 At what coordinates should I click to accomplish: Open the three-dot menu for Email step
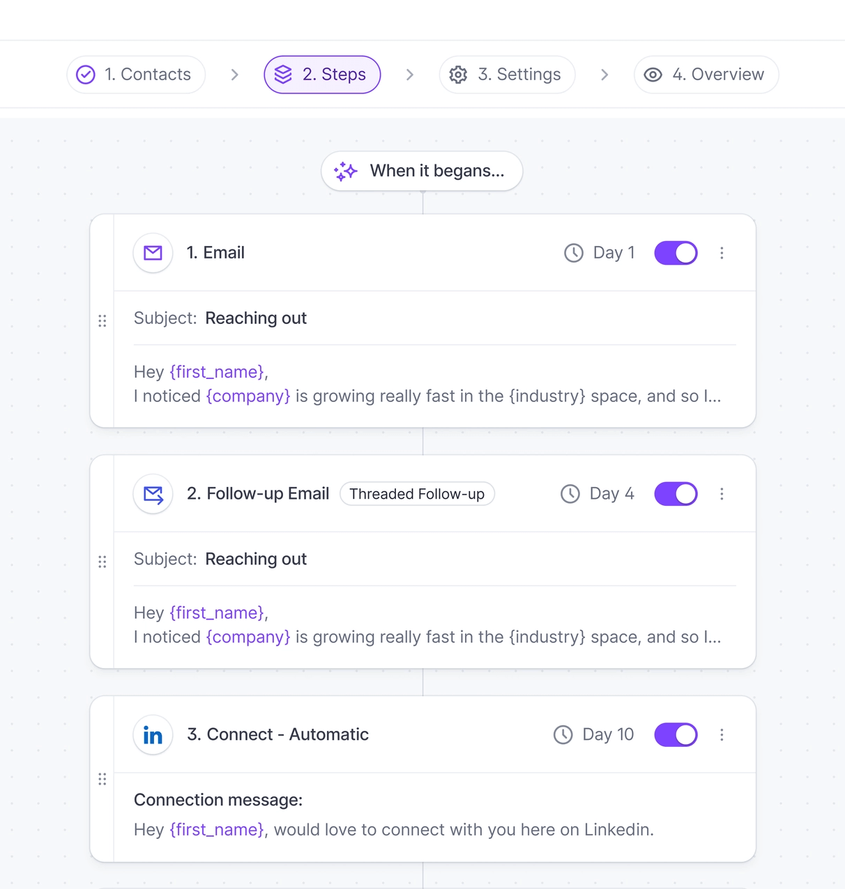tap(722, 253)
